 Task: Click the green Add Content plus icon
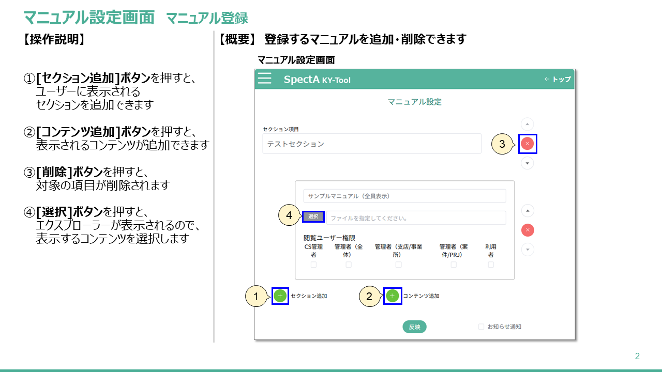tap(392, 296)
